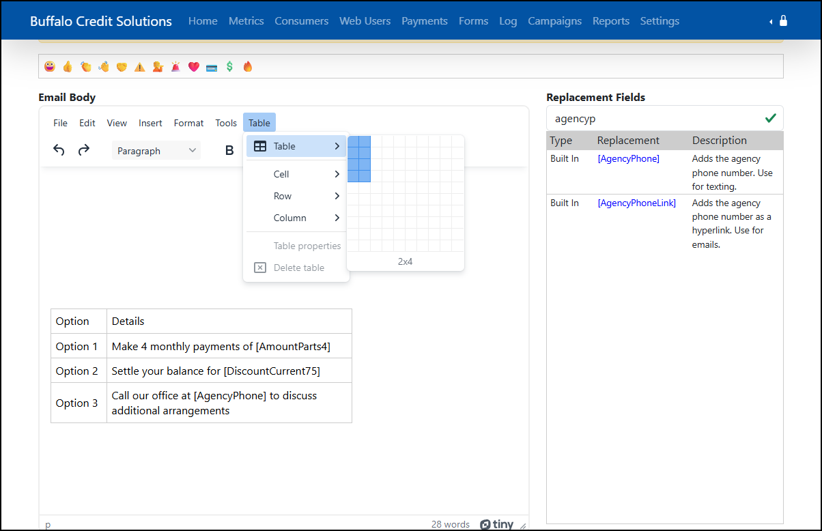The height and width of the screenshot is (531, 822).
Task: Expand the Row submenu
Action: point(296,196)
